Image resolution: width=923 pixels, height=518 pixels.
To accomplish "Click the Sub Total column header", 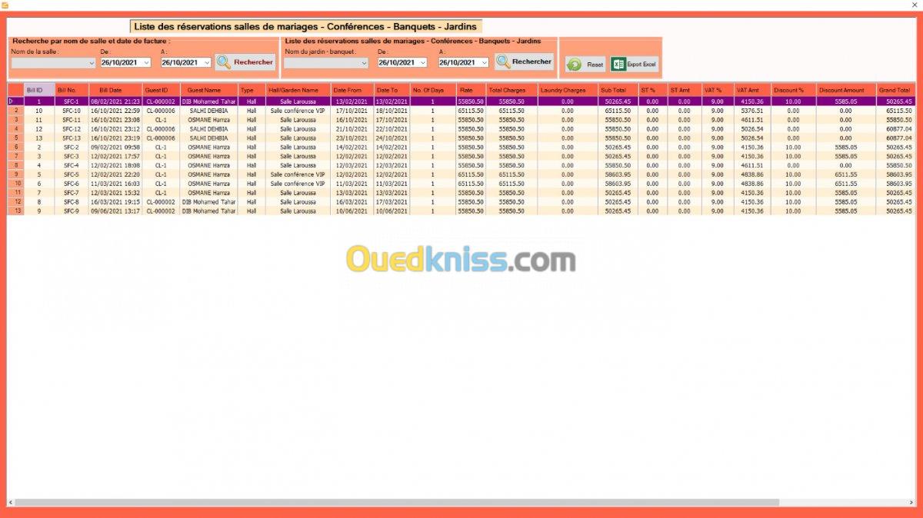I will (618, 90).
